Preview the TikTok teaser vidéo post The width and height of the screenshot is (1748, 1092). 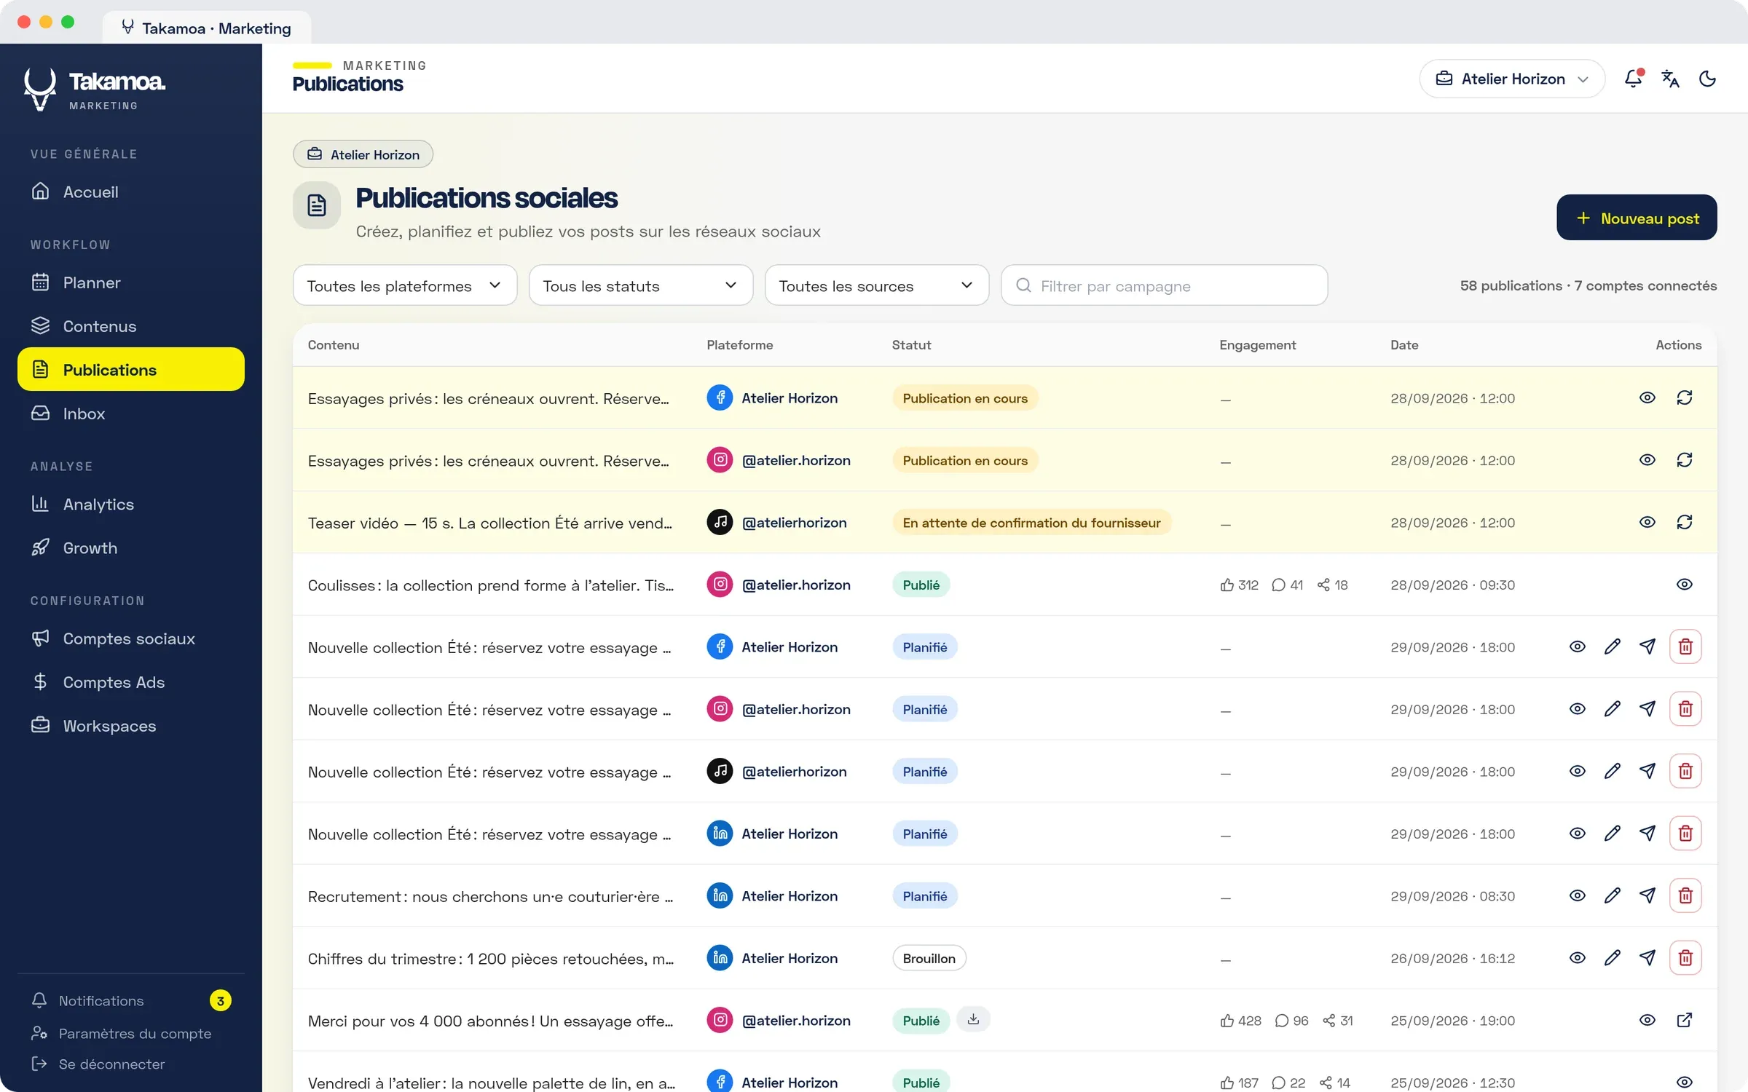(x=1647, y=522)
